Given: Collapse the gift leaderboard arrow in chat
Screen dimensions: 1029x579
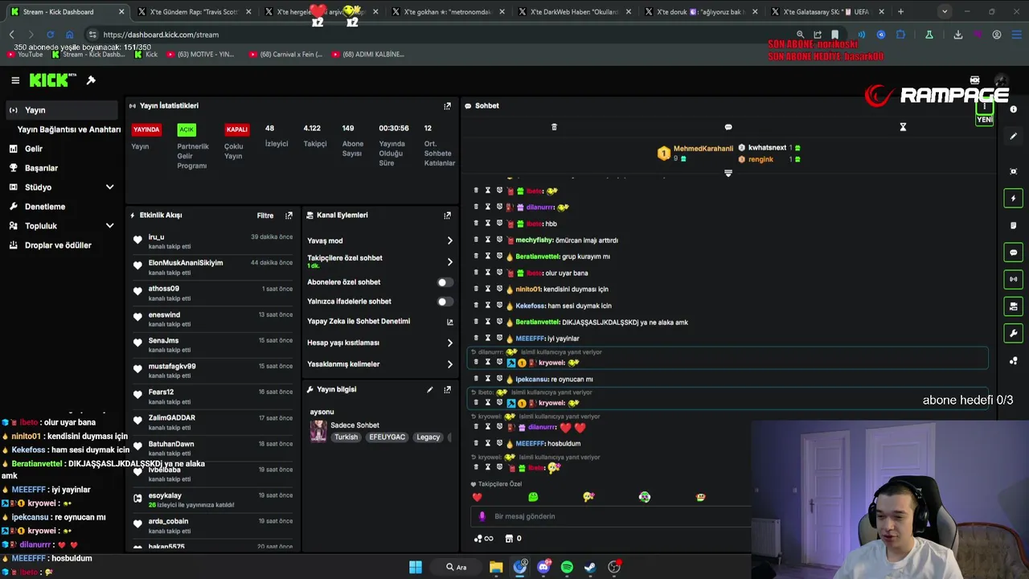Looking at the screenshot, I should (x=728, y=173).
